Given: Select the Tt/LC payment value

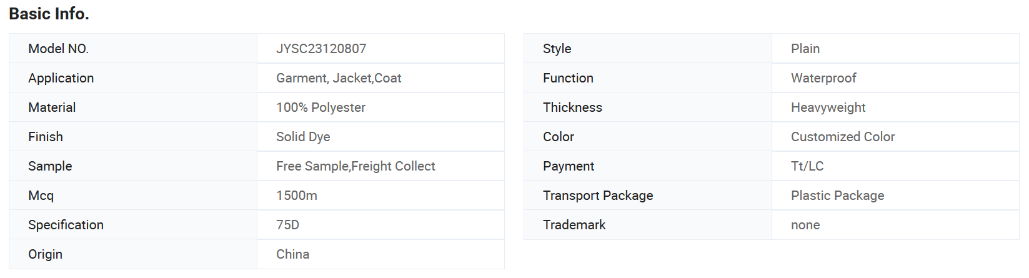Looking at the screenshot, I should [x=807, y=166].
